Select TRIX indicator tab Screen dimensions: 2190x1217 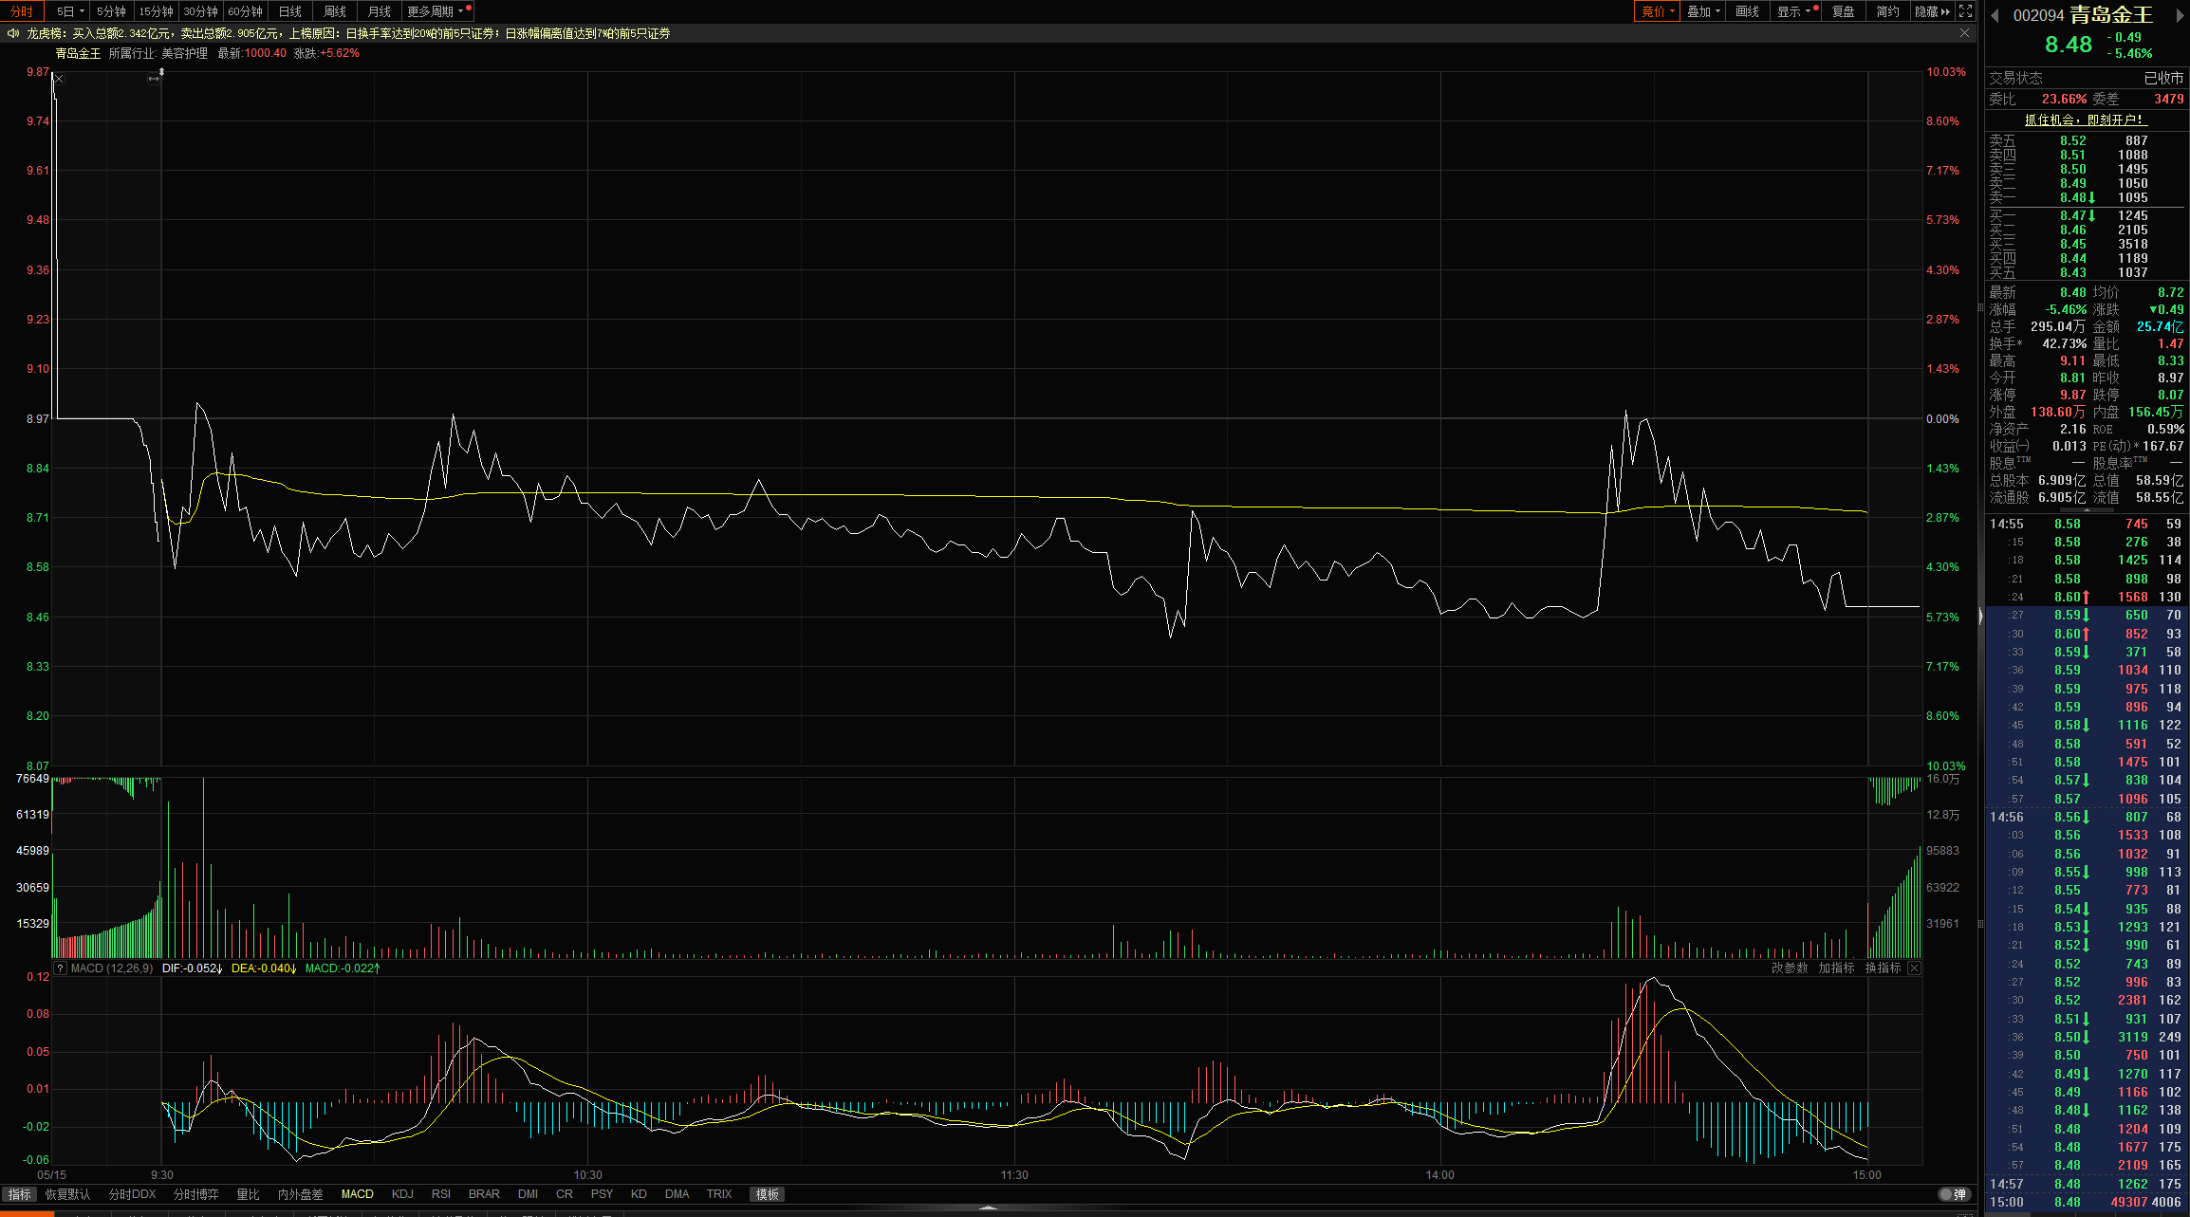pos(719,1194)
